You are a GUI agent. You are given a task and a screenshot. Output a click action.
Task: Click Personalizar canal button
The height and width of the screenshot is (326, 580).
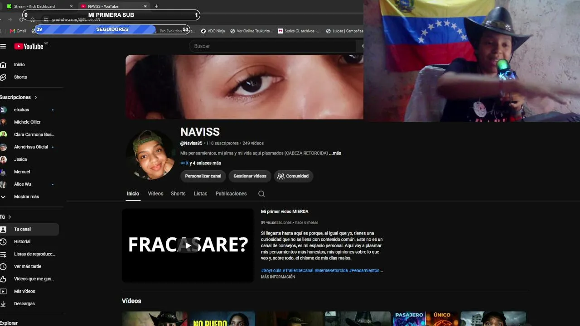click(x=203, y=176)
